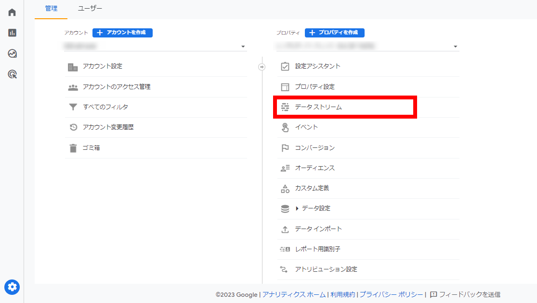The width and height of the screenshot is (537, 303).
Task: Expand the データ設定 section
Action: tap(297, 208)
